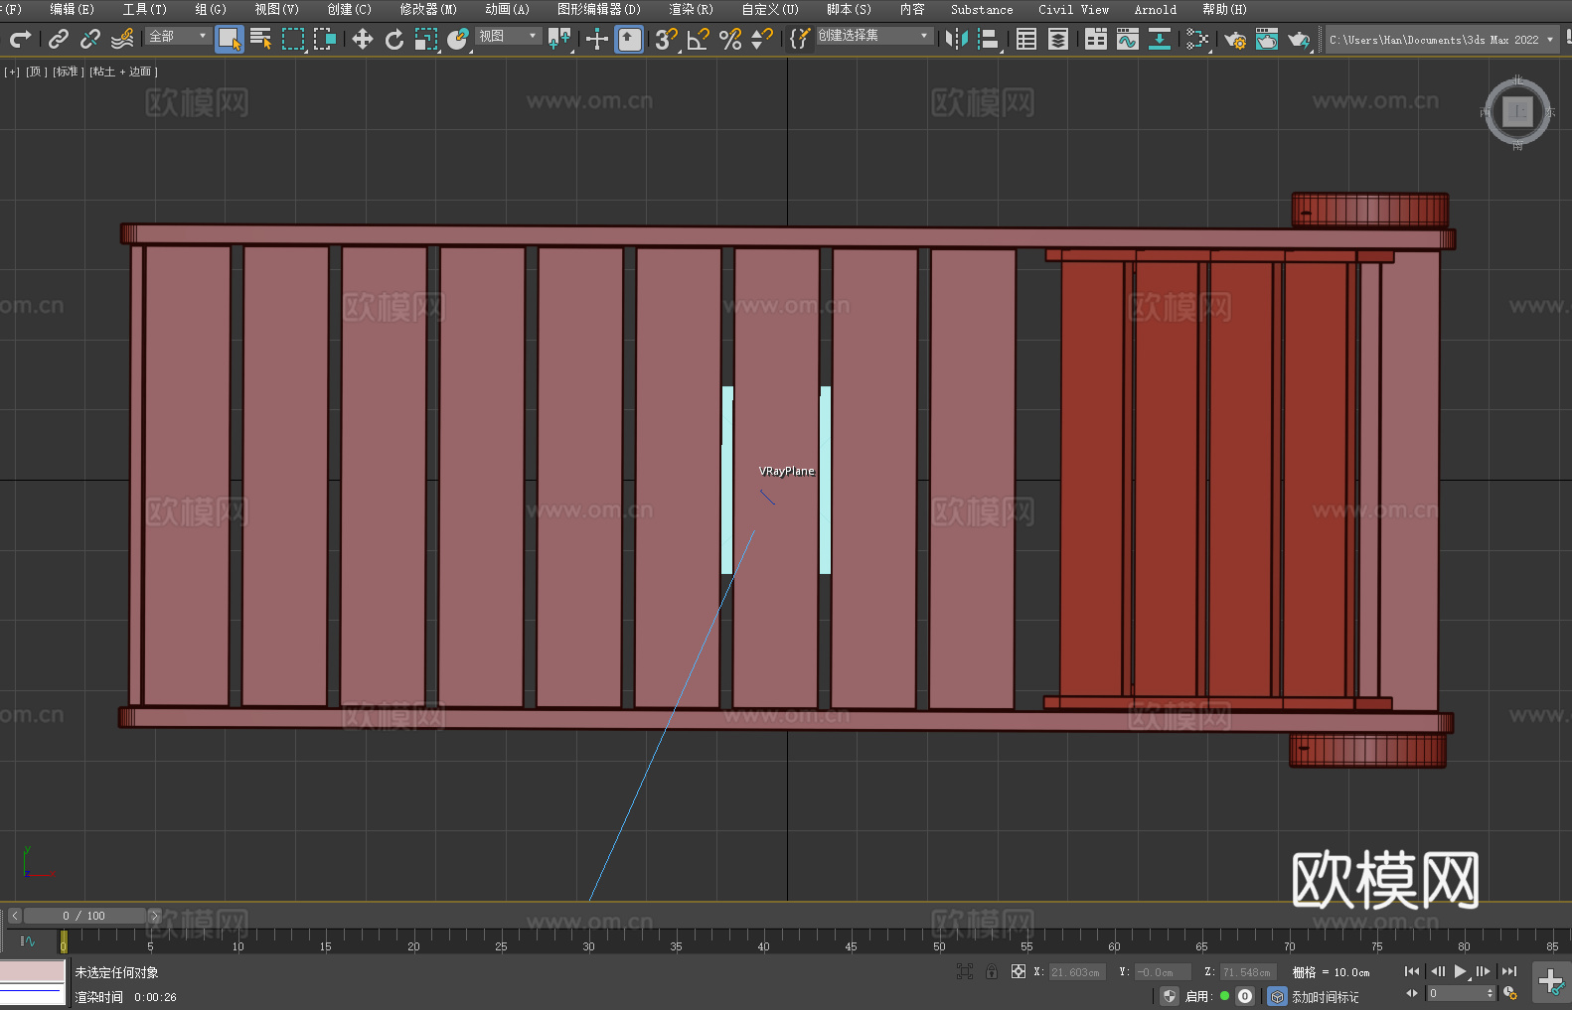Open the 视图 reference coordinate dropdown
The image size is (1572, 1010).
click(x=508, y=36)
